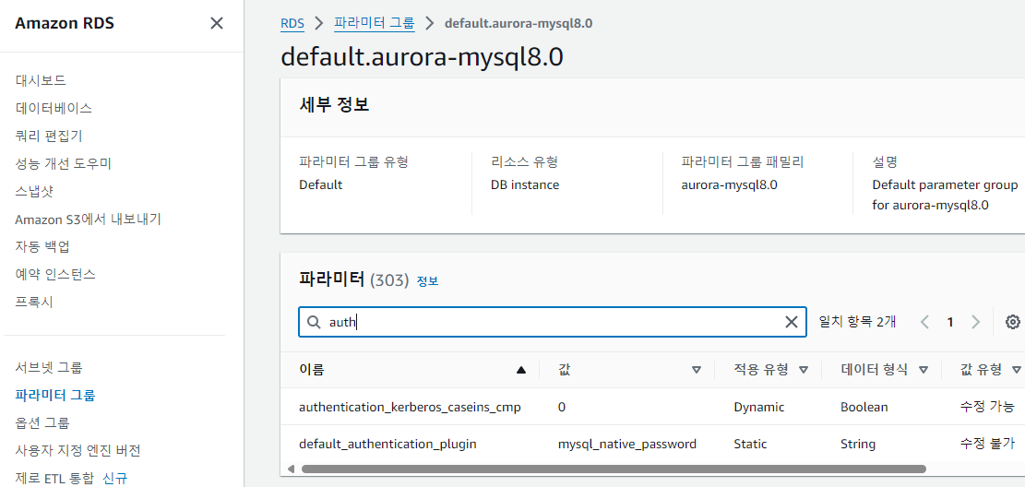
Task: Click the String data type cell
Action: [x=858, y=444]
